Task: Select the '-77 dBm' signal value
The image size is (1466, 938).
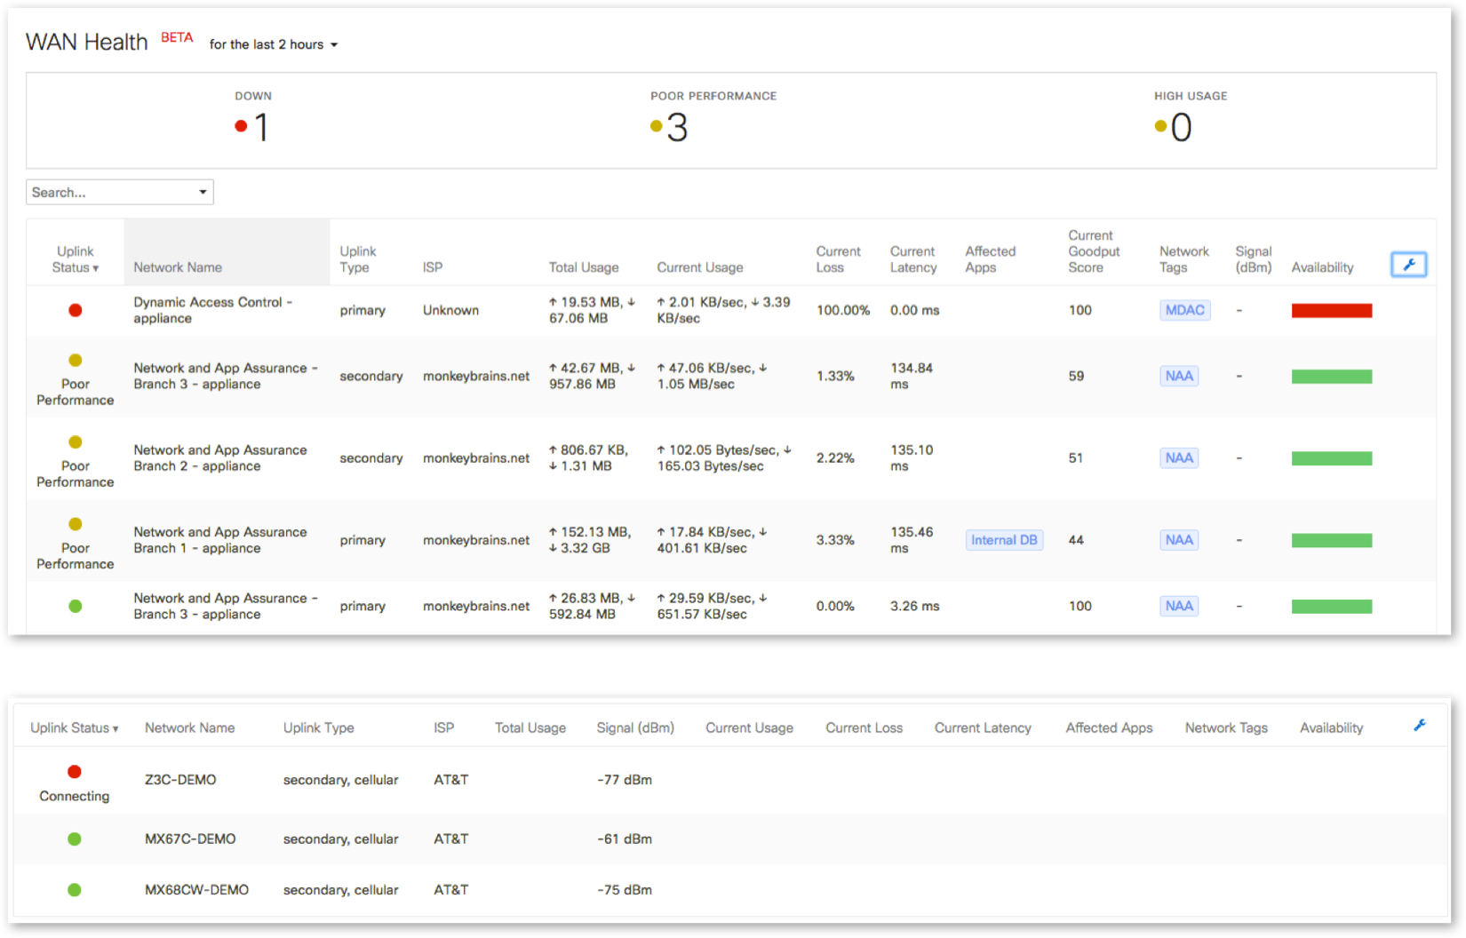Action: pyautogui.click(x=625, y=780)
